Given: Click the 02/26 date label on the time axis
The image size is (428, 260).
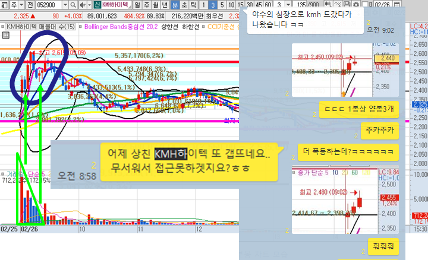Looking at the screenshot, I should pos(30,229).
